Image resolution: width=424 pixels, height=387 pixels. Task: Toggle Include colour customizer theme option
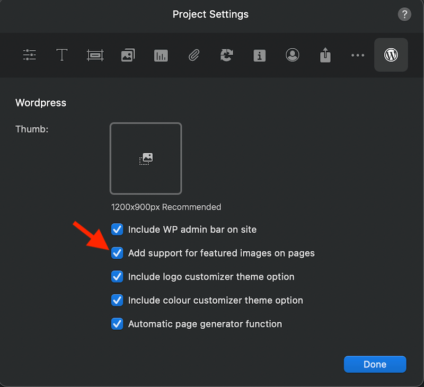117,300
